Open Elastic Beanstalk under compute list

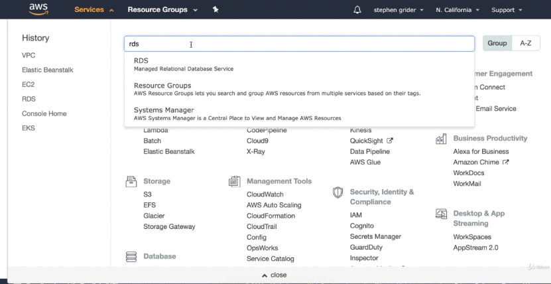coord(169,151)
